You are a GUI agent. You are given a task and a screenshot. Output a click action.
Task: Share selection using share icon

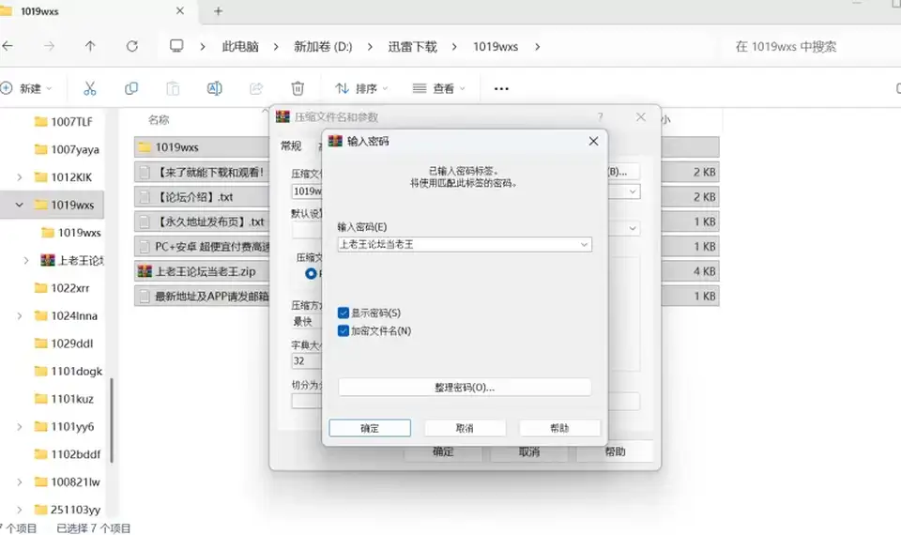[256, 88]
